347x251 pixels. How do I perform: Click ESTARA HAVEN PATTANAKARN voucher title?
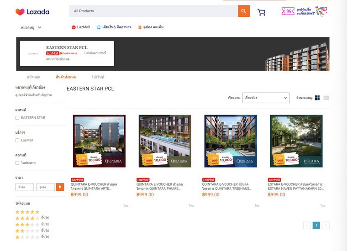tap(296, 187)
